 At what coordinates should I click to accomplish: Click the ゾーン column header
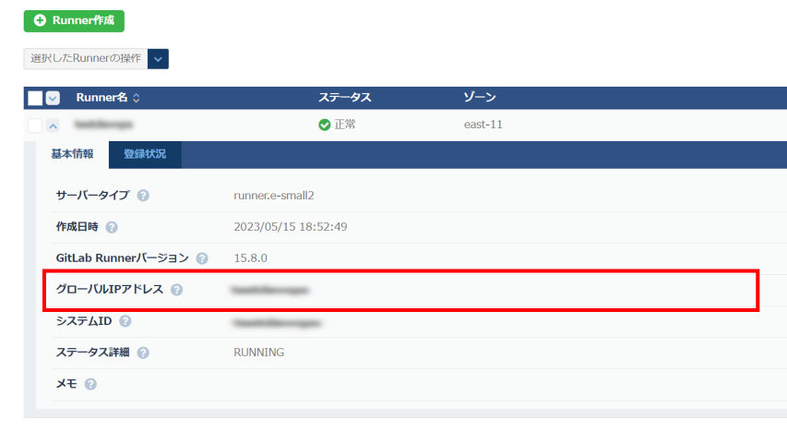[480, 98]
